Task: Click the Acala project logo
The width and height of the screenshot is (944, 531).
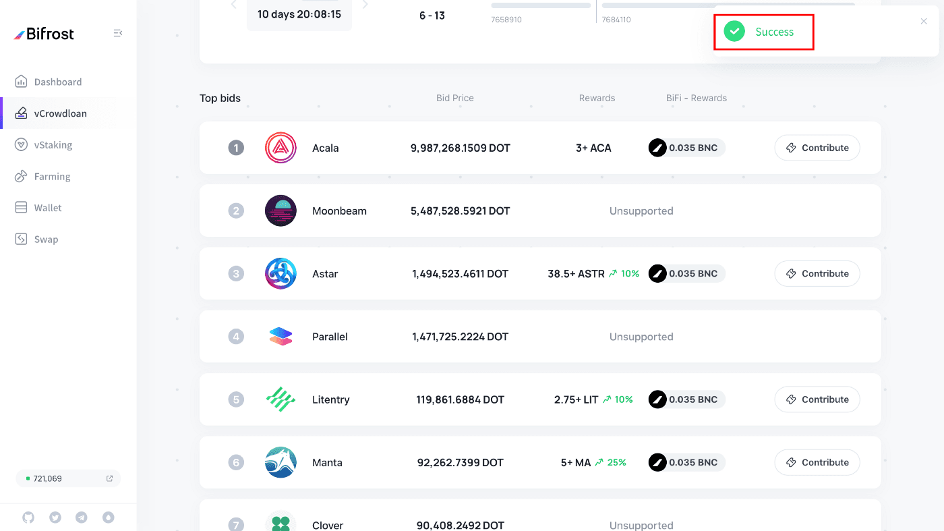Action: point(281,148)
